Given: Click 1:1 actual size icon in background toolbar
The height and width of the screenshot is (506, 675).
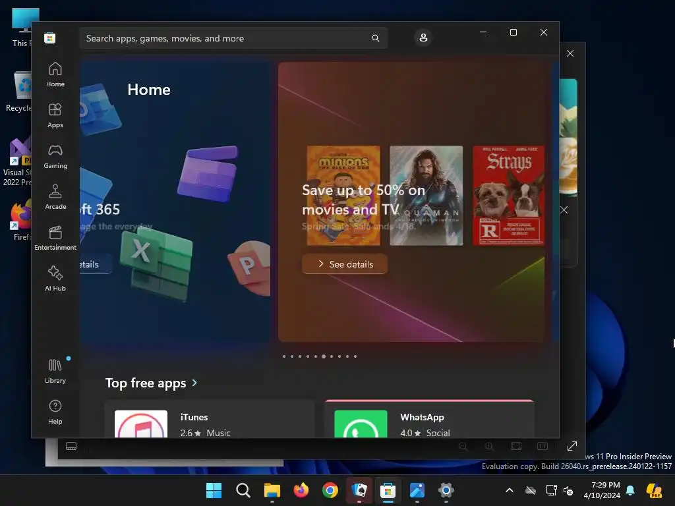Looking at the screenshot, I should tap(543, 446).
